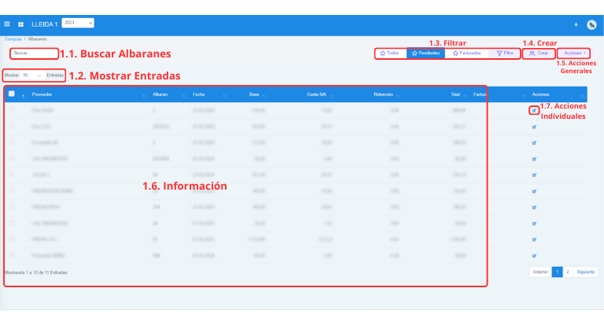The image size is (604, 325).
Task: Focus the Buscar search field
Action: coord(35,54)
